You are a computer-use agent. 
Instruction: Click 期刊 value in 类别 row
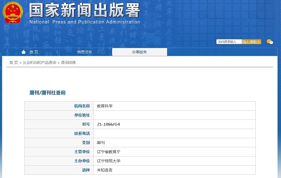[x=101, y=142]
